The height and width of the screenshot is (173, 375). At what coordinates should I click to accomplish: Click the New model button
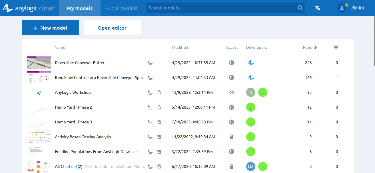pos(51,28)
